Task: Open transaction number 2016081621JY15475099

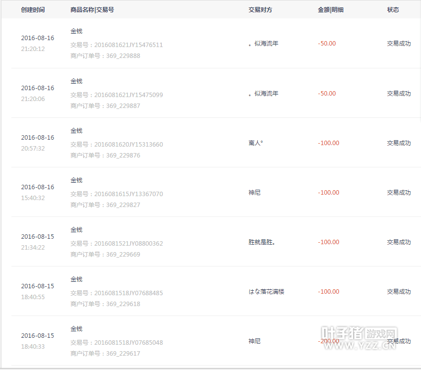Action: (x=128, y=95)
